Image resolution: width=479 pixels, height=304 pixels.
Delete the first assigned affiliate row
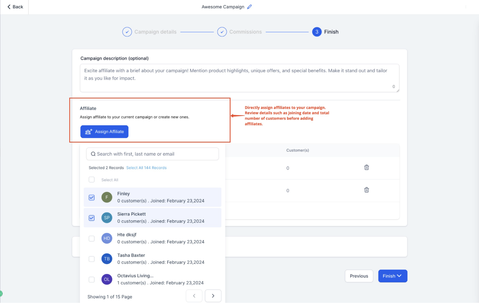(367, 167)
